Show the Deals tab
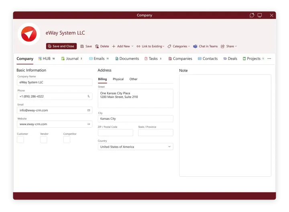 coord(230,59)
